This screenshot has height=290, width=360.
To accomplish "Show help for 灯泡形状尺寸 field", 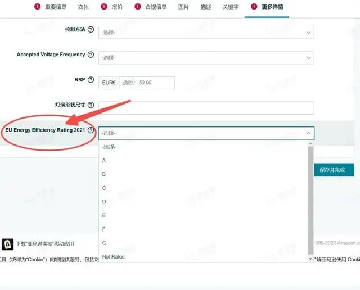I will tap(91, 105).
